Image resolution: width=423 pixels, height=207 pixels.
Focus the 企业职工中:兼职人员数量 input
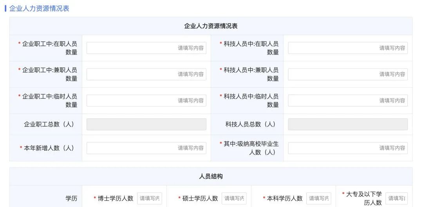146,74
